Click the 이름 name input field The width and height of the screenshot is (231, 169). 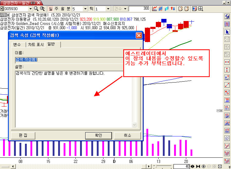pos(73,59)
